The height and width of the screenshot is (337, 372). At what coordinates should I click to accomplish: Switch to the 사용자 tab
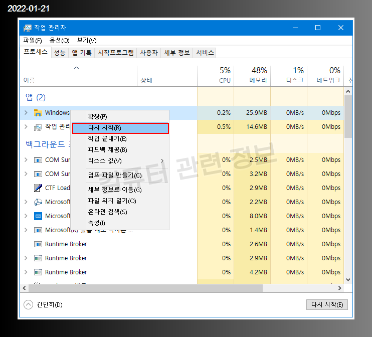(149, 53)
